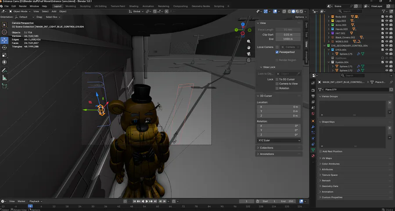This screenshot has height=211, width=395.
Task: Switch to the Modeling workspace tab
Action: (71, 6)
